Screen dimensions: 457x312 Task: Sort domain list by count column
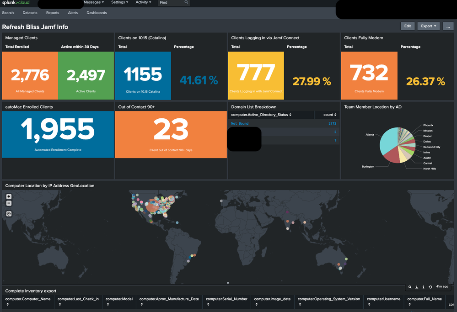coord(330,115)
